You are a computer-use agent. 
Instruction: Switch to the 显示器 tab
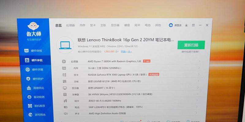click(x=115, y=25)
